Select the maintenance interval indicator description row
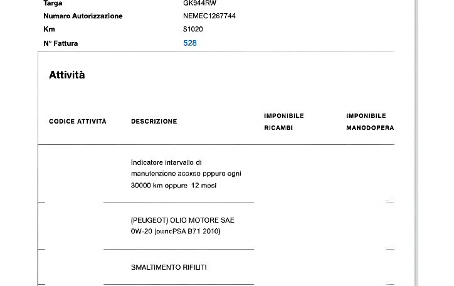The height and width of the screenshot is (286, 454). point(186,174)
